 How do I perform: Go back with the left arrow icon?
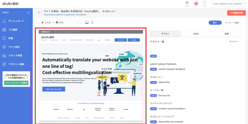[x=39, y=13]
